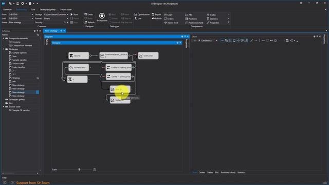Open the Strategies gallery ribbon tab
The height and width of the screenshot is (185, 329).
coord(48,10)
